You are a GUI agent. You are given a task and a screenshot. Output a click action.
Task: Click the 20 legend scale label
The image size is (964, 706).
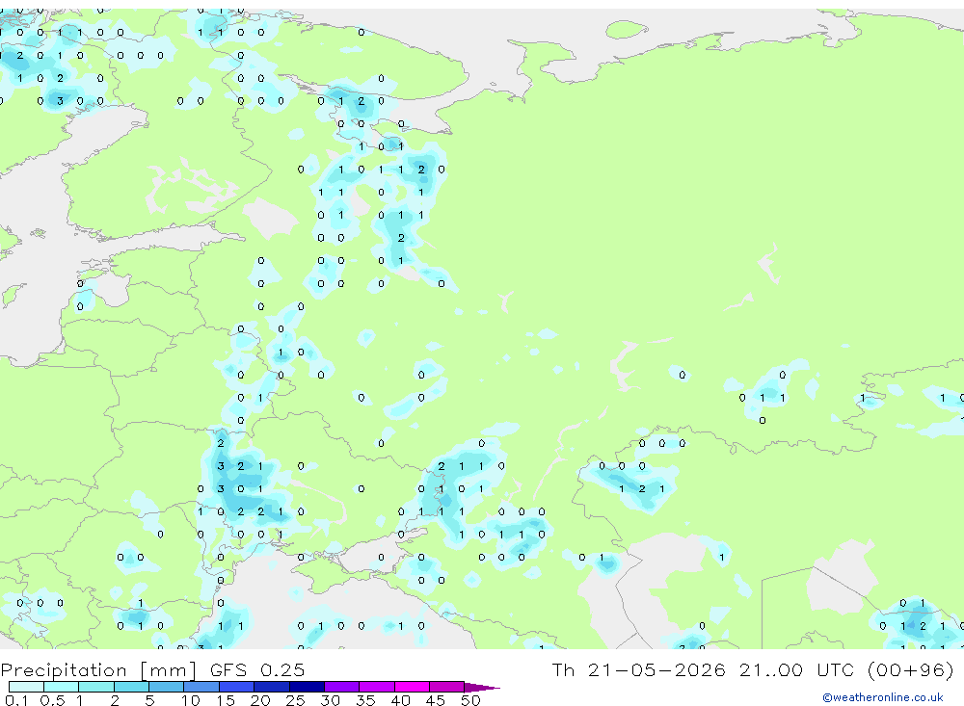coord(260,700)
